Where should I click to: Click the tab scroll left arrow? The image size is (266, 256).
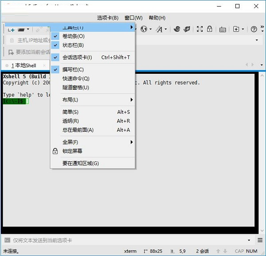[x=247, y=65]
